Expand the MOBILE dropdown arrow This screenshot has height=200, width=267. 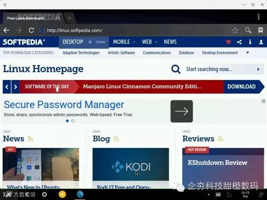[134, 42]
